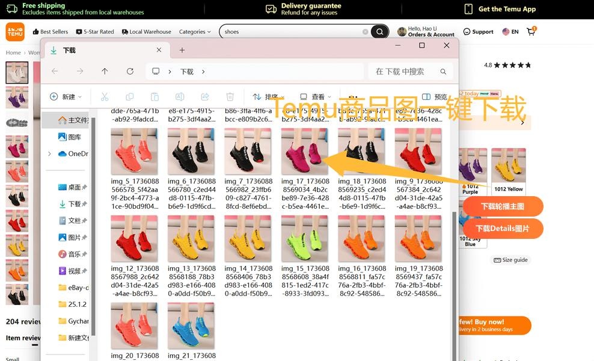Select the img_6 black shoes thumbnail
Viewport: 594px width, 361px height.
pyautogui.click(x=191, y=151)
